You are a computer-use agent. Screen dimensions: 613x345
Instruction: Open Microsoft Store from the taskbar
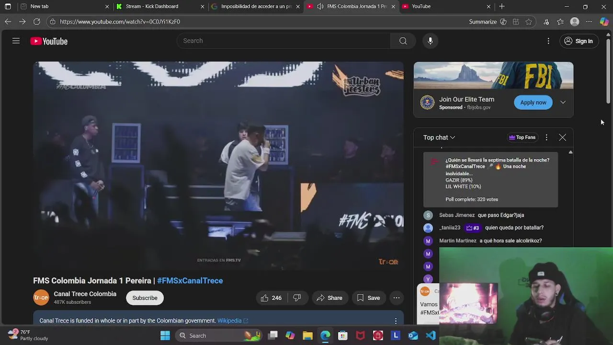pos(343,336)
